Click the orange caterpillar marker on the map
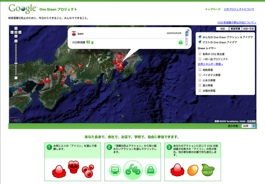Screen dimensions: 265x184 [72, 73]
